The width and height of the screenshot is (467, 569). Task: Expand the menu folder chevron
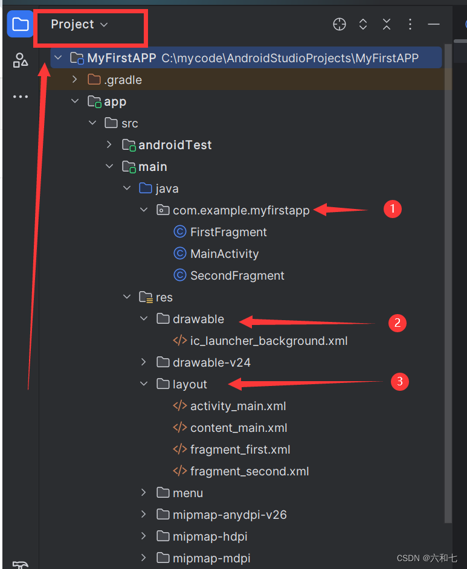(x=144, y=493)
